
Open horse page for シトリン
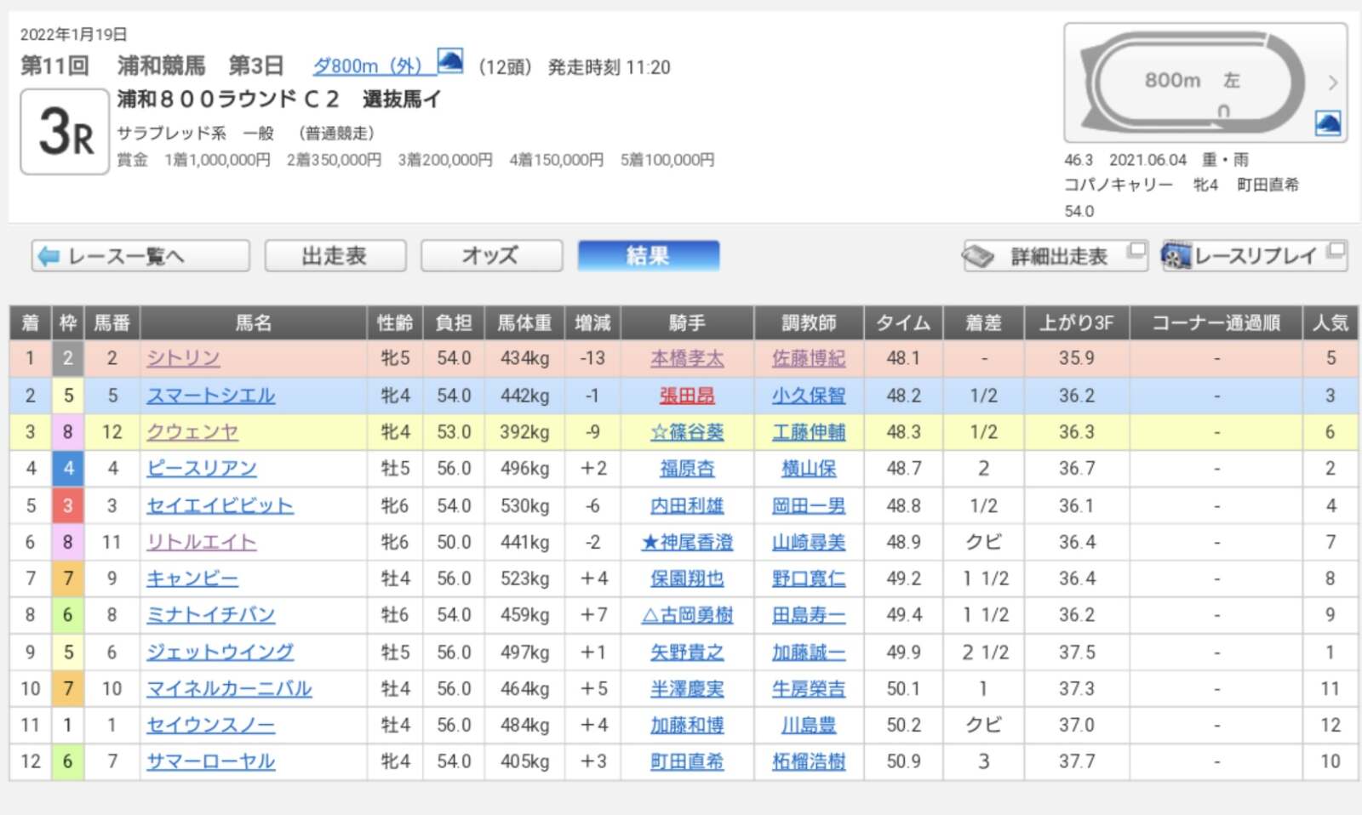183,359
